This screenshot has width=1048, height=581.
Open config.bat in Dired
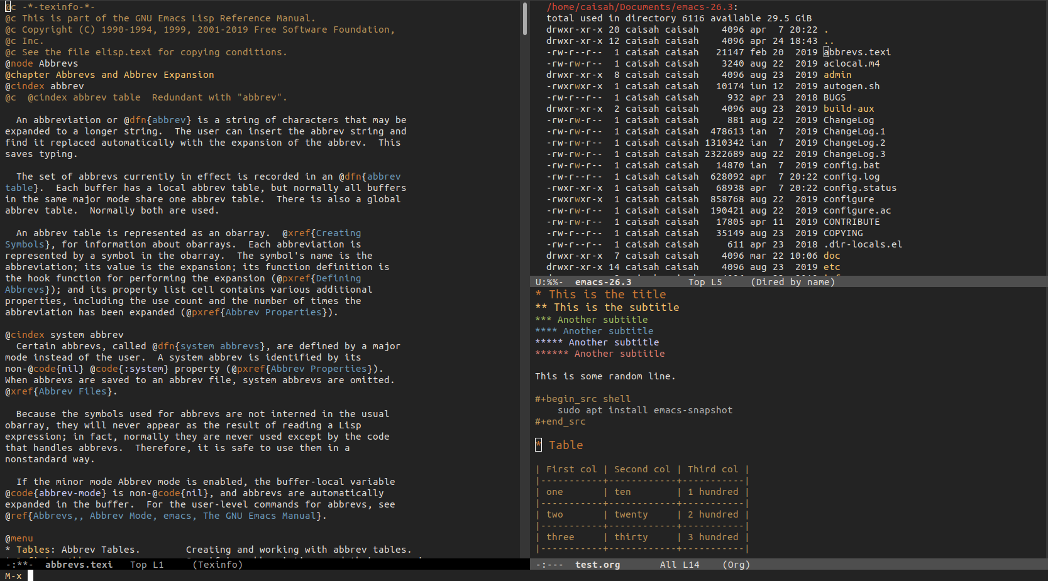pos(852,165)
